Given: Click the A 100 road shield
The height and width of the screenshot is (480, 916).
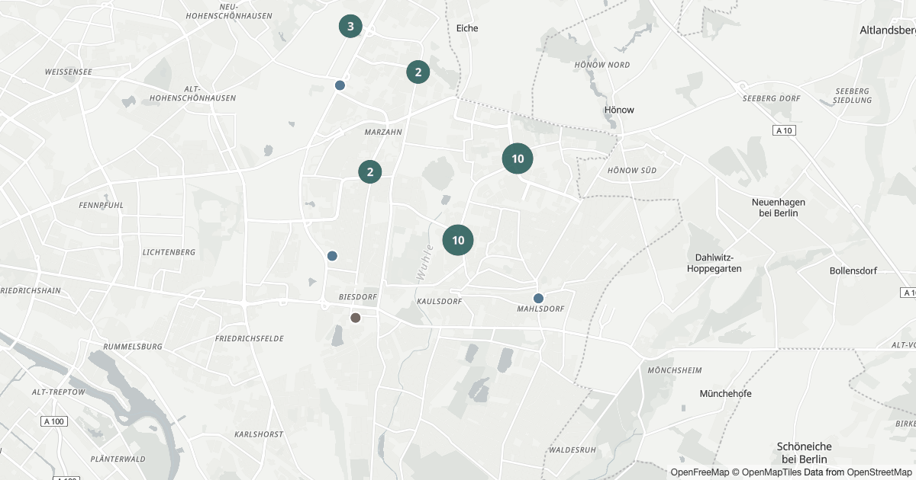Looking at the screenshot, I should [x=54, y=421].
